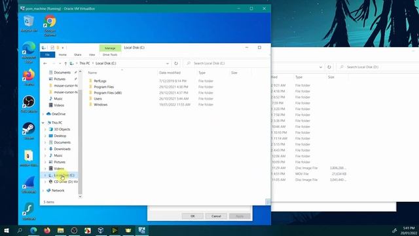
Task: Focus the Search Local Disk (C:) box
Action: pos(227,64)
